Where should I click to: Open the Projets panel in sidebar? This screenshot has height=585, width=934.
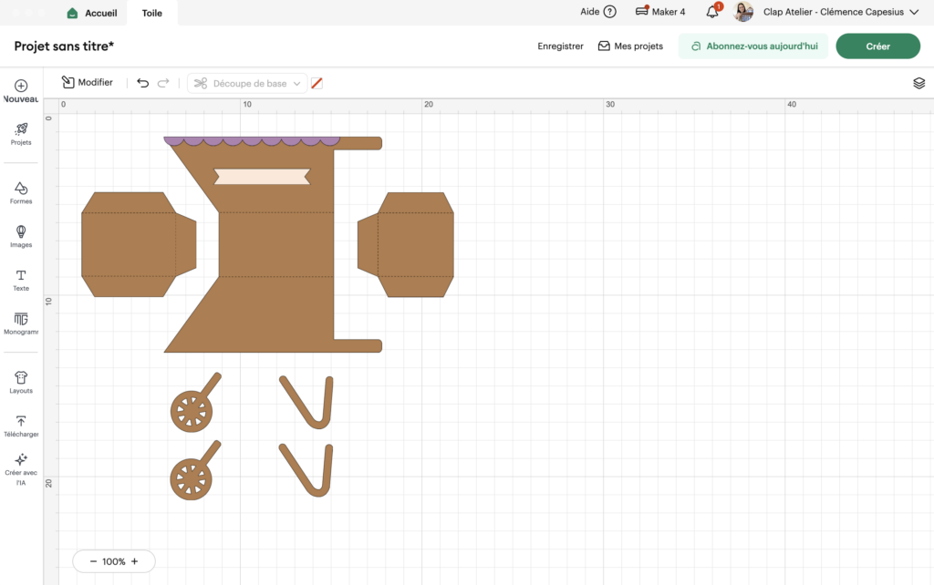(21, 129)
